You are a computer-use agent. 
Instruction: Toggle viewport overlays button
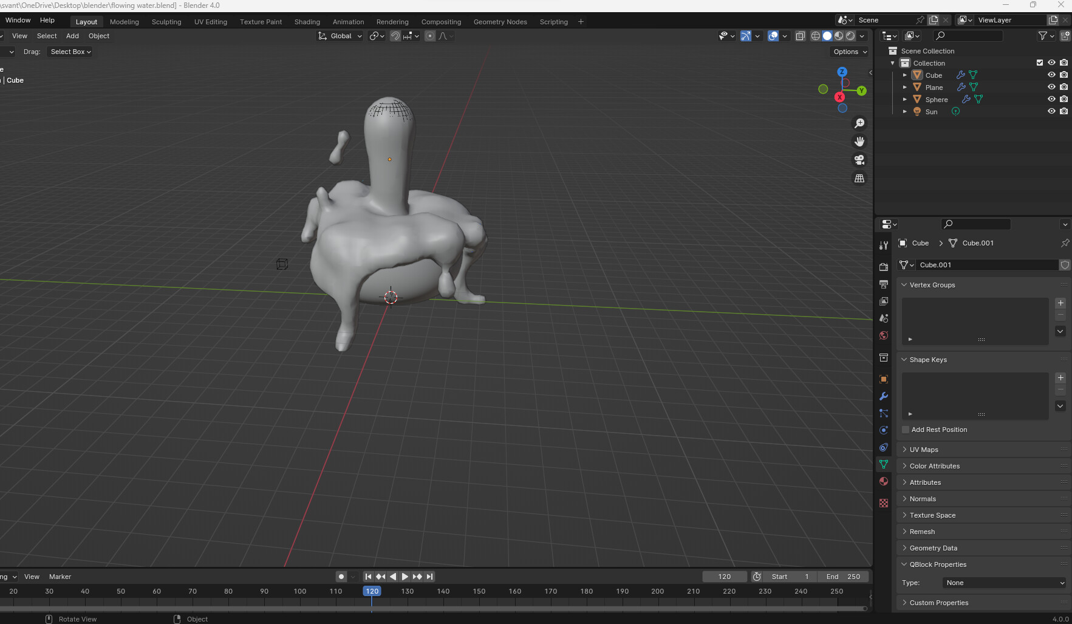pos(773,36)
